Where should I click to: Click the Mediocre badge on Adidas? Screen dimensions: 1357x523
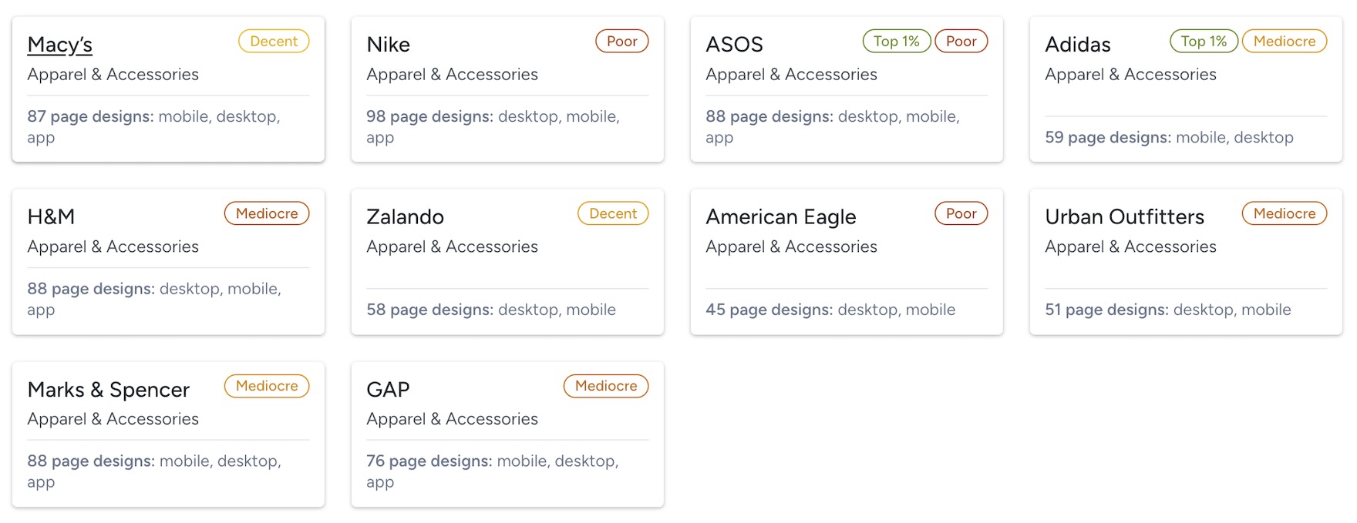click(x=1284, y=42)
